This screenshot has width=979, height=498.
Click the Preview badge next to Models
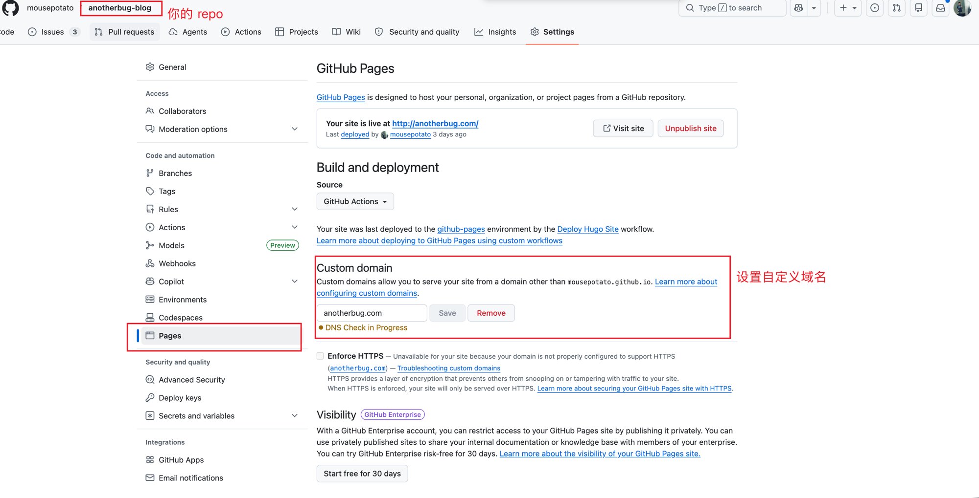tap(282, 245)
